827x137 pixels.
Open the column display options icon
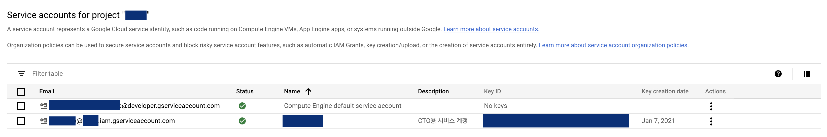click(x=807, y=74)
